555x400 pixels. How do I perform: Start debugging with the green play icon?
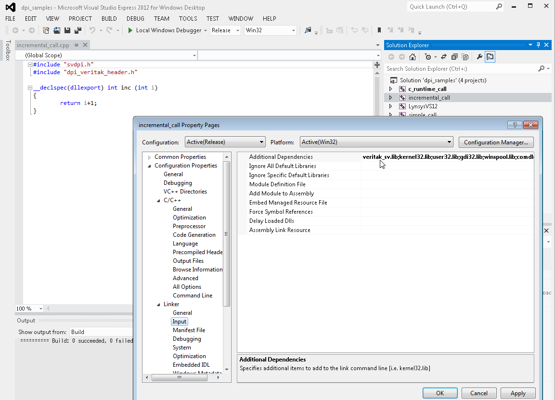pos(130,30)
